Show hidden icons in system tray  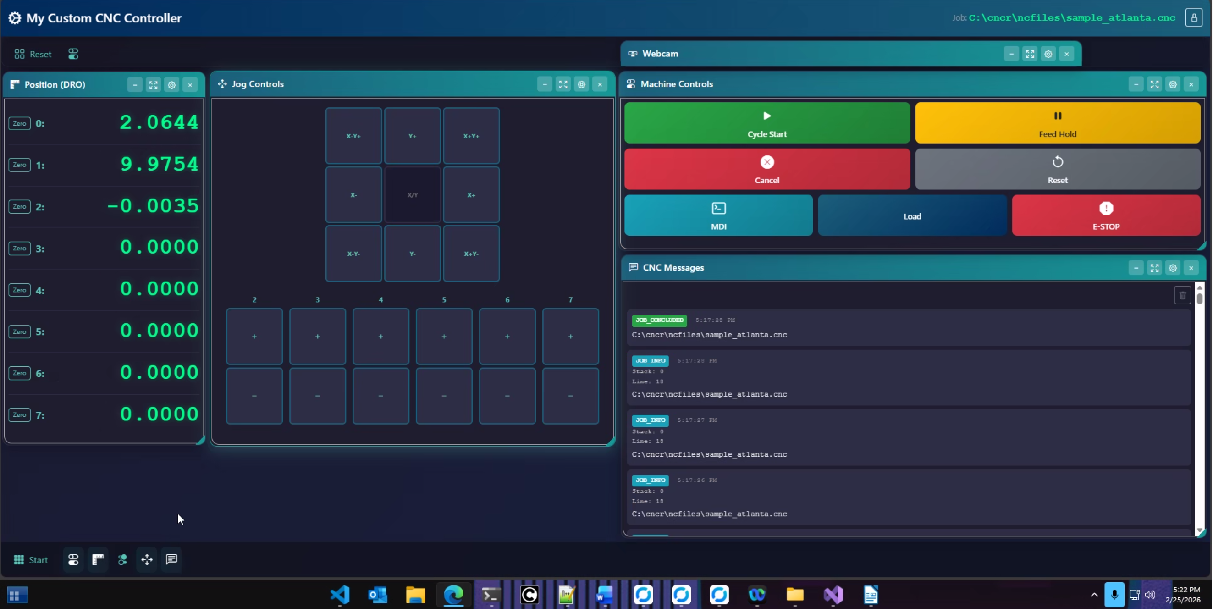[x=1094, y=595]
